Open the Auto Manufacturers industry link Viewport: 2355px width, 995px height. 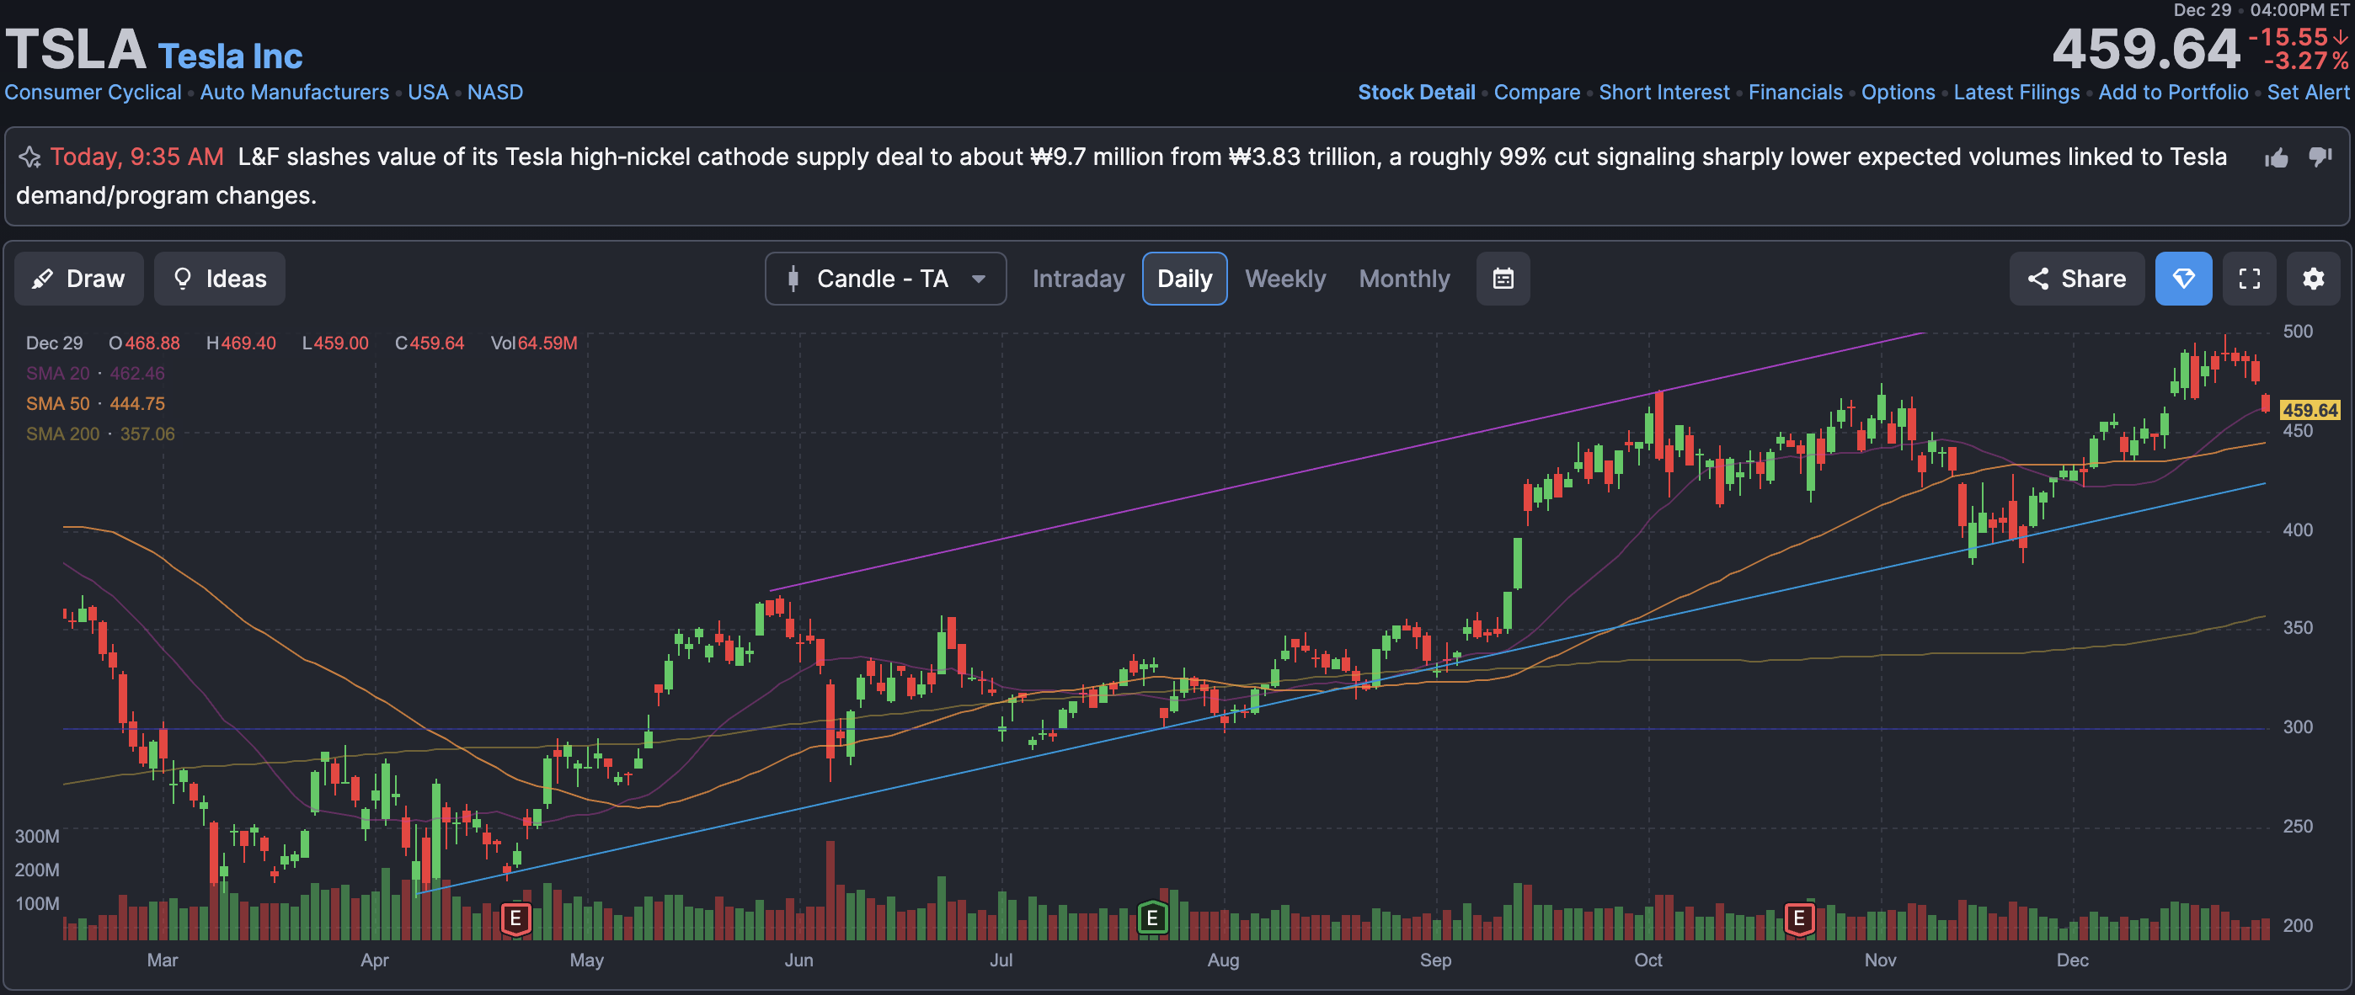tap(295, 93)
